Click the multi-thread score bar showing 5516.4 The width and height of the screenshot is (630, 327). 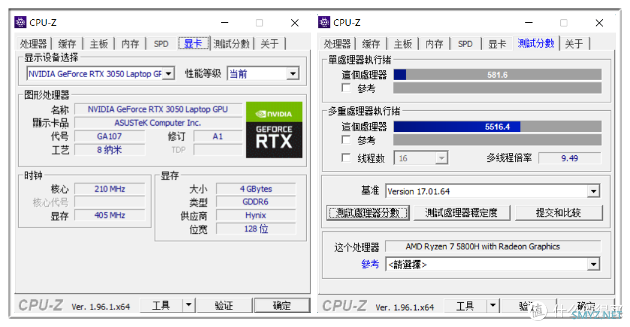click(x=498, y=126)
